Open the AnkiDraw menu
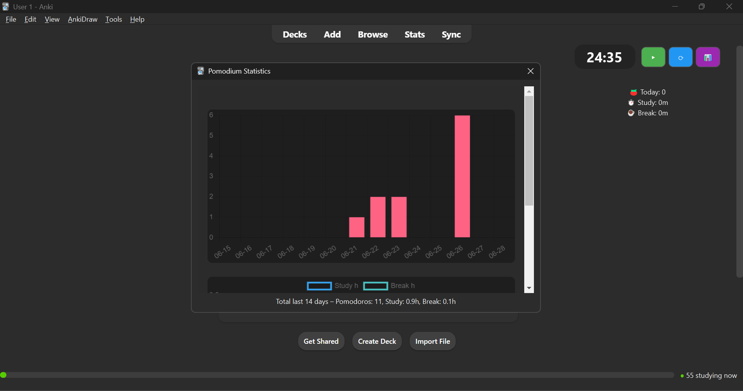743x391 pixels. pos(82,19)
